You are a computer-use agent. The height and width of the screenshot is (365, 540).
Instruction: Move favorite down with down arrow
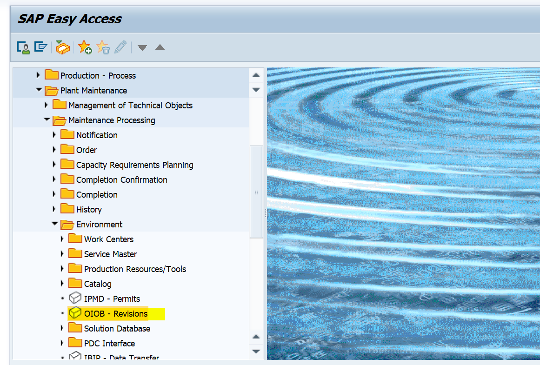142,47
